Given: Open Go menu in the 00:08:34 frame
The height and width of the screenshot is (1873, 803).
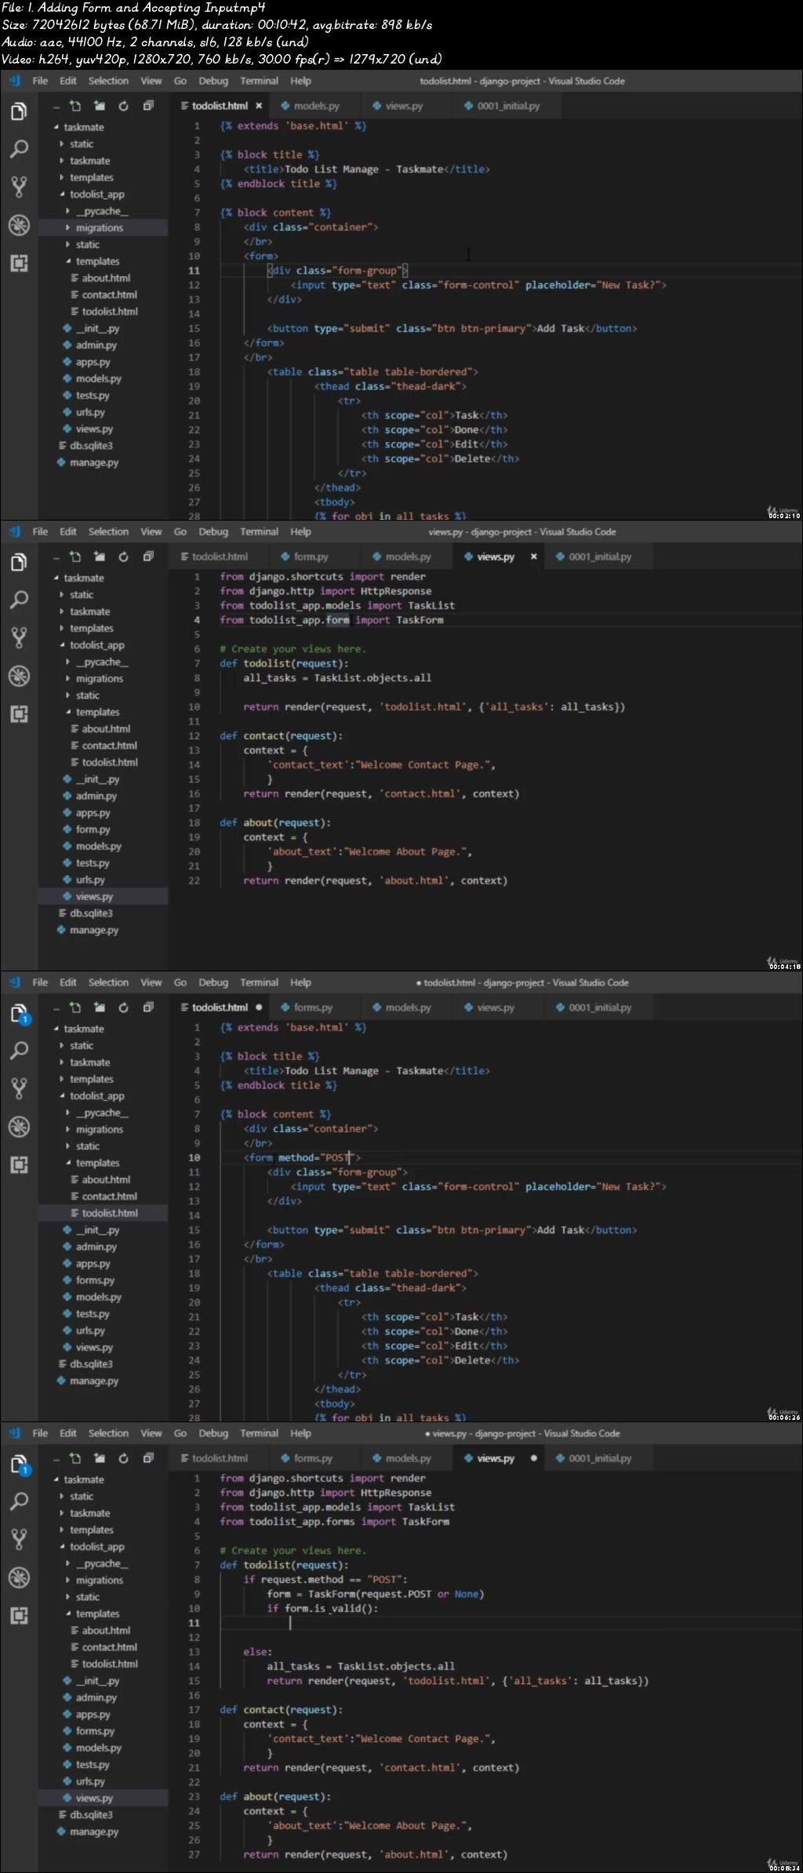Looking at the screenshot, I should coord(180,1433).
